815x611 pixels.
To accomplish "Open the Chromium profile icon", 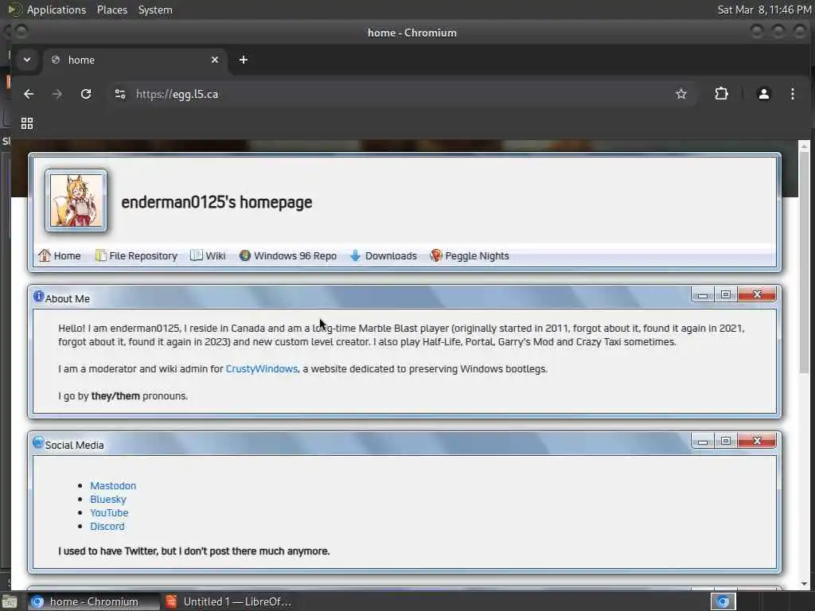I will click(x=763, y=94).
